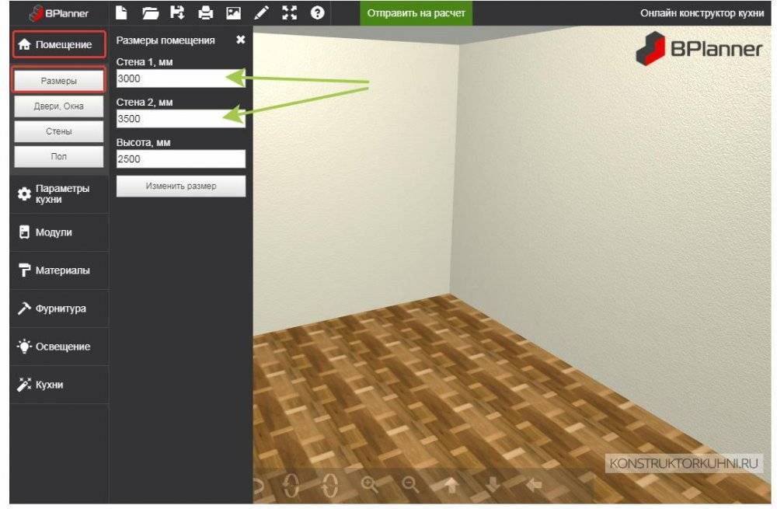
Task: Move the camera up with arrow
Action: click(451, 485)
